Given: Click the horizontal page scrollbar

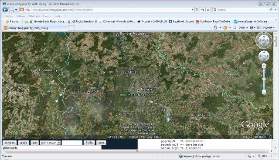Looking at the screenshot, I should pos(137,151).
